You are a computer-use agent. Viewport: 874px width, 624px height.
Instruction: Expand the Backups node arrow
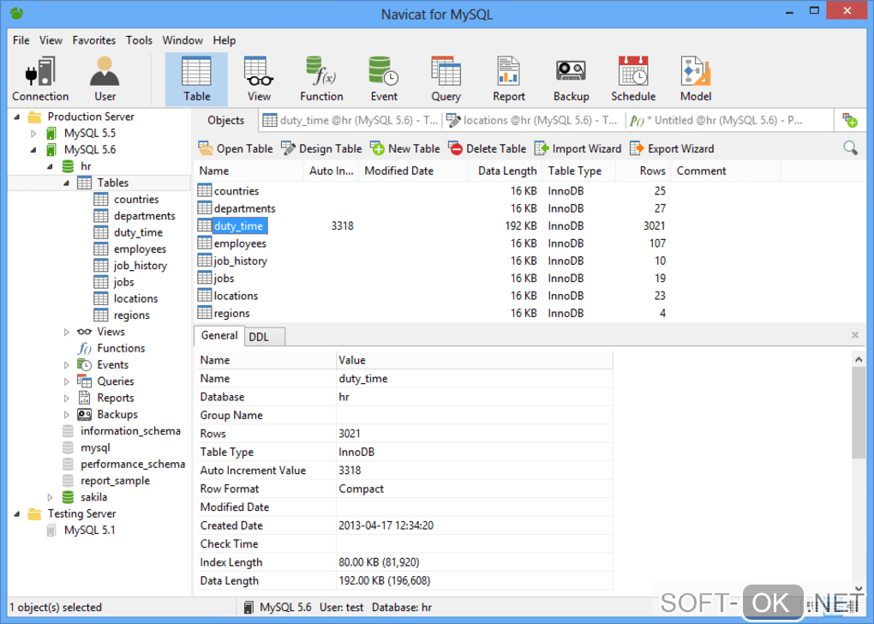point(66,414)
